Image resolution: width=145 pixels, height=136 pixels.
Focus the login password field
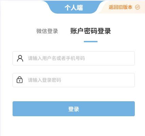pos(74,80)
